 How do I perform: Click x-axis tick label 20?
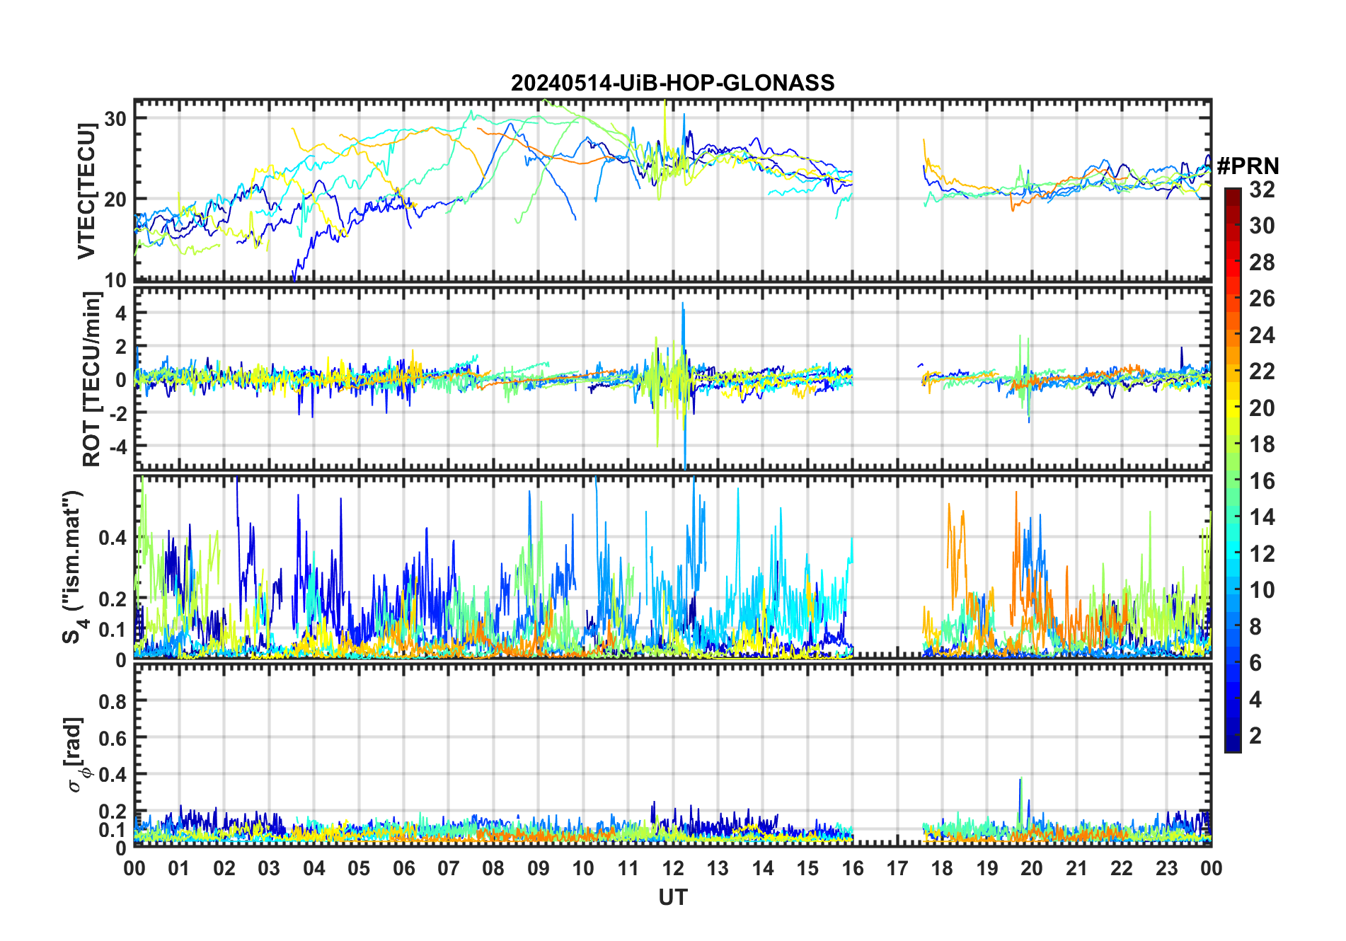pos(1032,868)
